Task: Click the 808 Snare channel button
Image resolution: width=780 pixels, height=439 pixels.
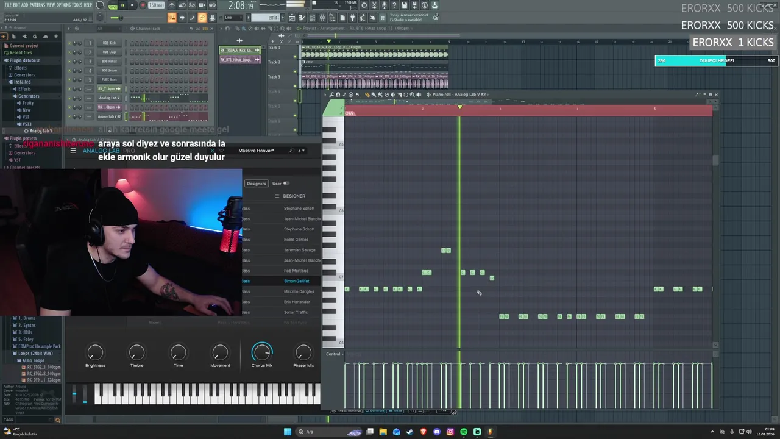Action: click(109, 70)
